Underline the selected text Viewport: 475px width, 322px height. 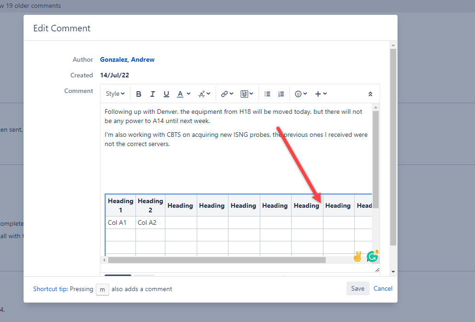click(x=166, y=94)
